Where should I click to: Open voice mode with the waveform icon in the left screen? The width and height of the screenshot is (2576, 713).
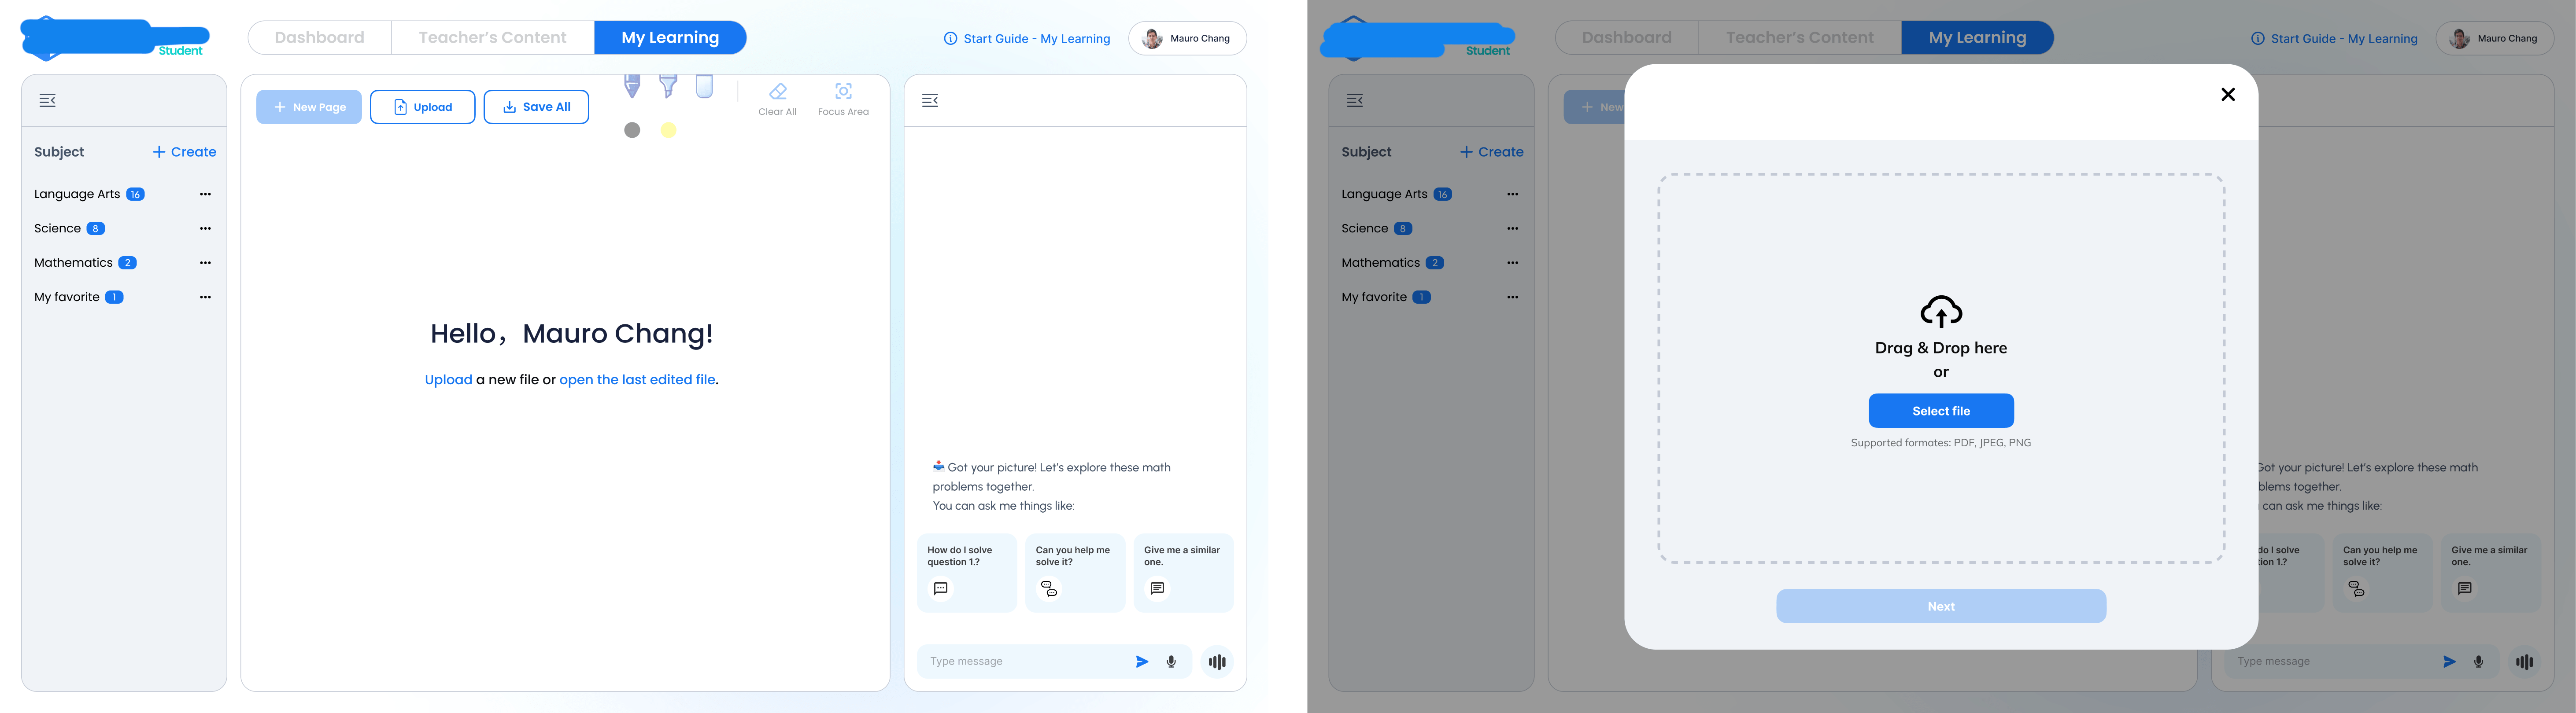pos(1217,661)
